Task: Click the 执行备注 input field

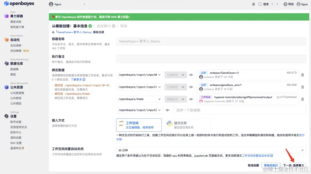Action: 211,59
